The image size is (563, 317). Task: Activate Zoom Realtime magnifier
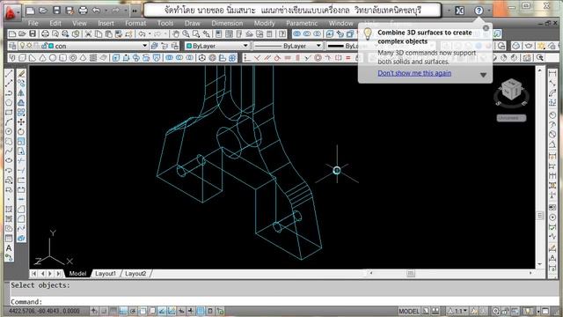(x=186, y=34)
